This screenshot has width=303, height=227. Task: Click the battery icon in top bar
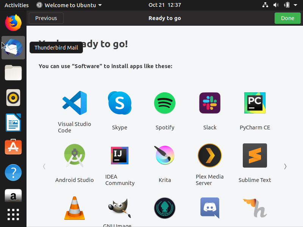click(287, 5)
